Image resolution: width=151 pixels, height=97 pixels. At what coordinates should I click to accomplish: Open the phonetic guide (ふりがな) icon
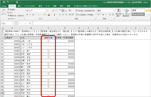pos(54,15)
